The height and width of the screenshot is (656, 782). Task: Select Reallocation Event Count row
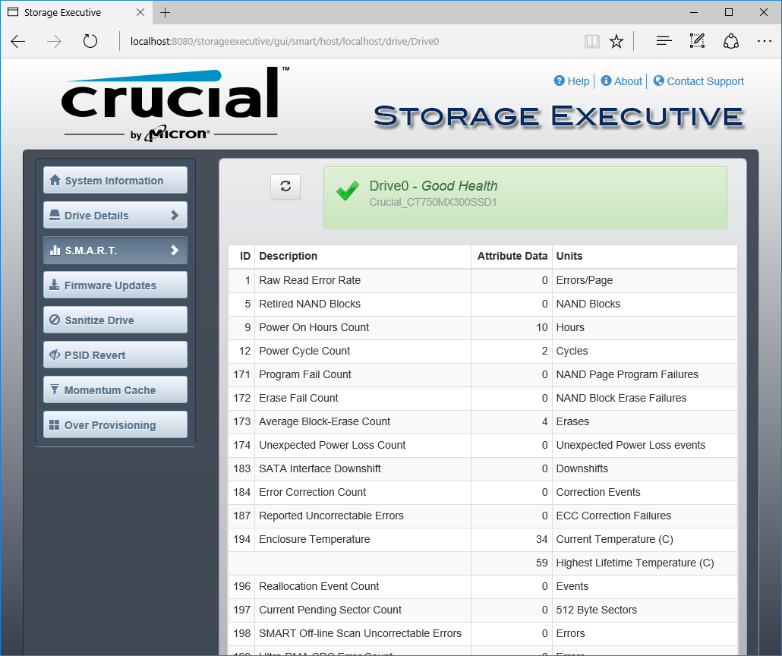click(x=483, y=586)
